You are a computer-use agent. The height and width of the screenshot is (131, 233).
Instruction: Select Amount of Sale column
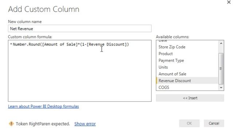tap(187, 74)
